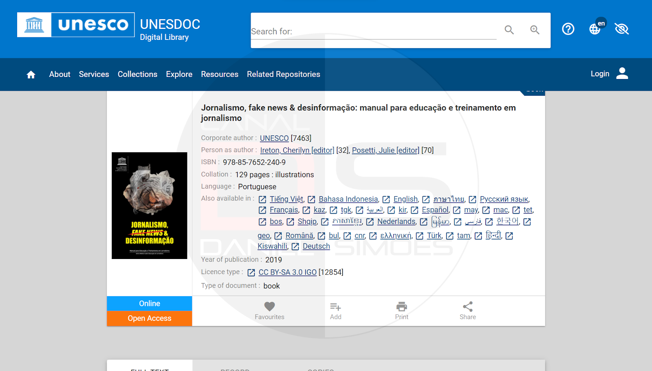Open the bul version link
The image size is (652, 371).
pos(334,235)
